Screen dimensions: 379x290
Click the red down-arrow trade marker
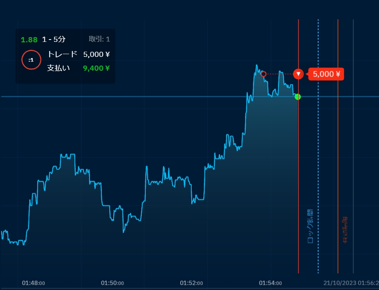coord(298,74)
